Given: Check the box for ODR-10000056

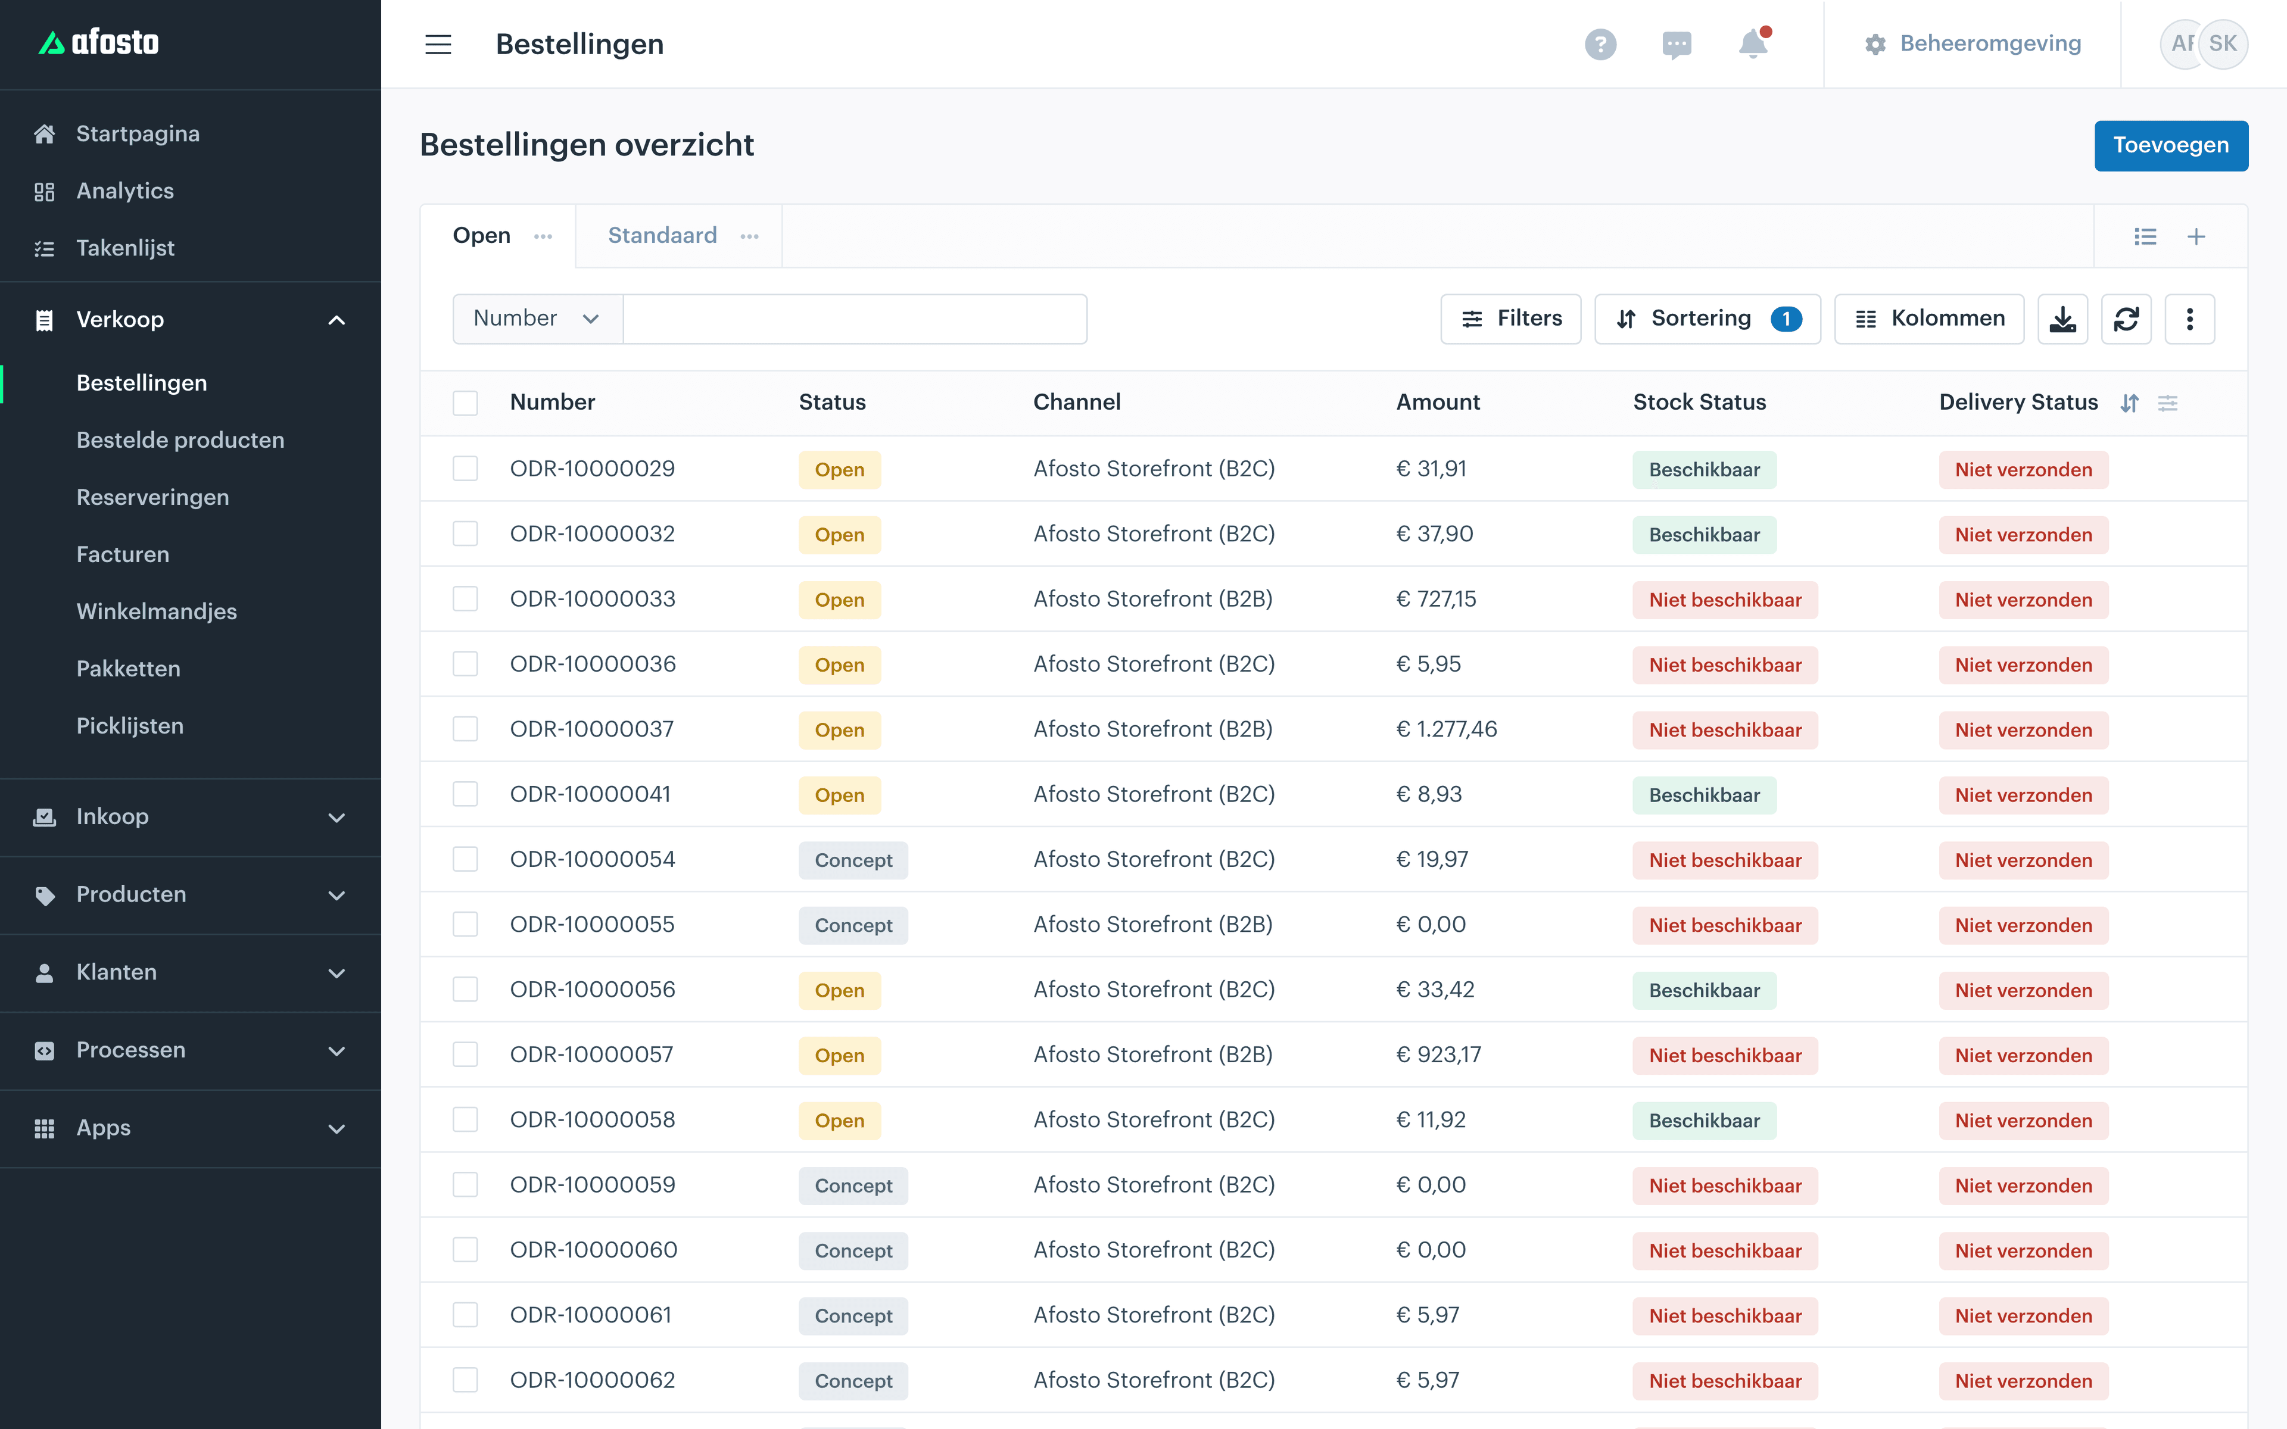Looking at the screenshot, I should (465, 990).
